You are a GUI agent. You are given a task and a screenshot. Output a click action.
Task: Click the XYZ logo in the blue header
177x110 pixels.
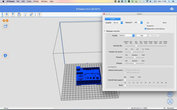point(172,9)
